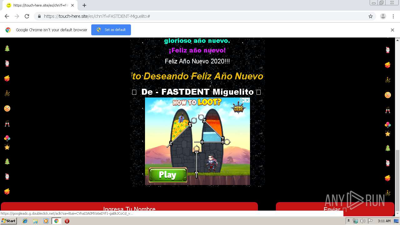Open AdChoices info icon on ad
The height and width of the screenshot is (225, 400).
tap(242, 100)
